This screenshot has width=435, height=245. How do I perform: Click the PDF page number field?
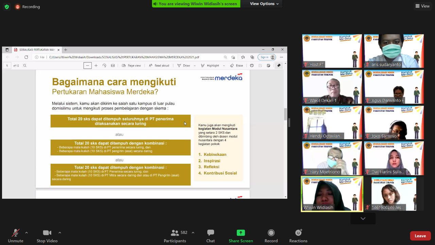tap(7, 66)
